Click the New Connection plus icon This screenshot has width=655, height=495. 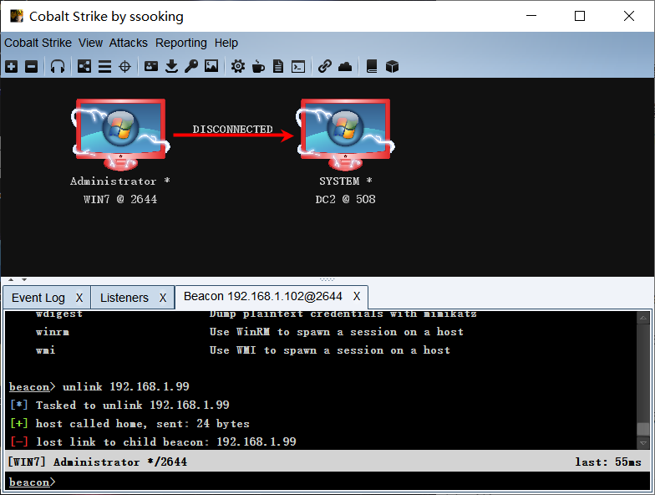pyautogui.click(x=12, y=67)
